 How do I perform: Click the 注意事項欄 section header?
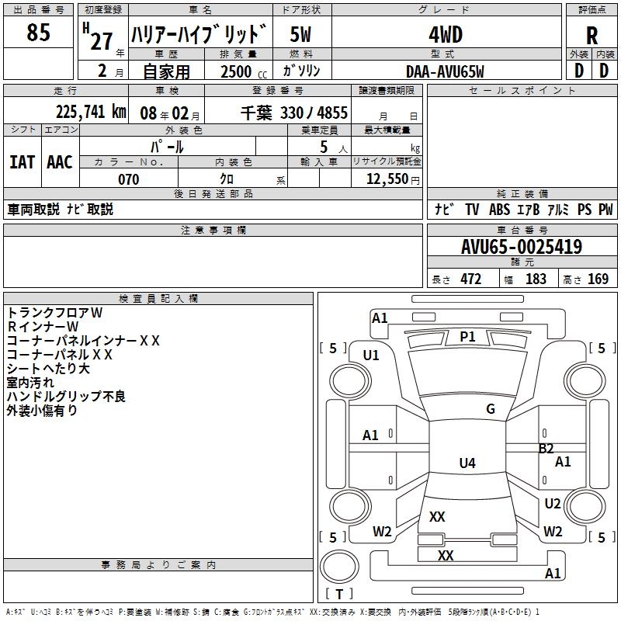click(213, 230)
